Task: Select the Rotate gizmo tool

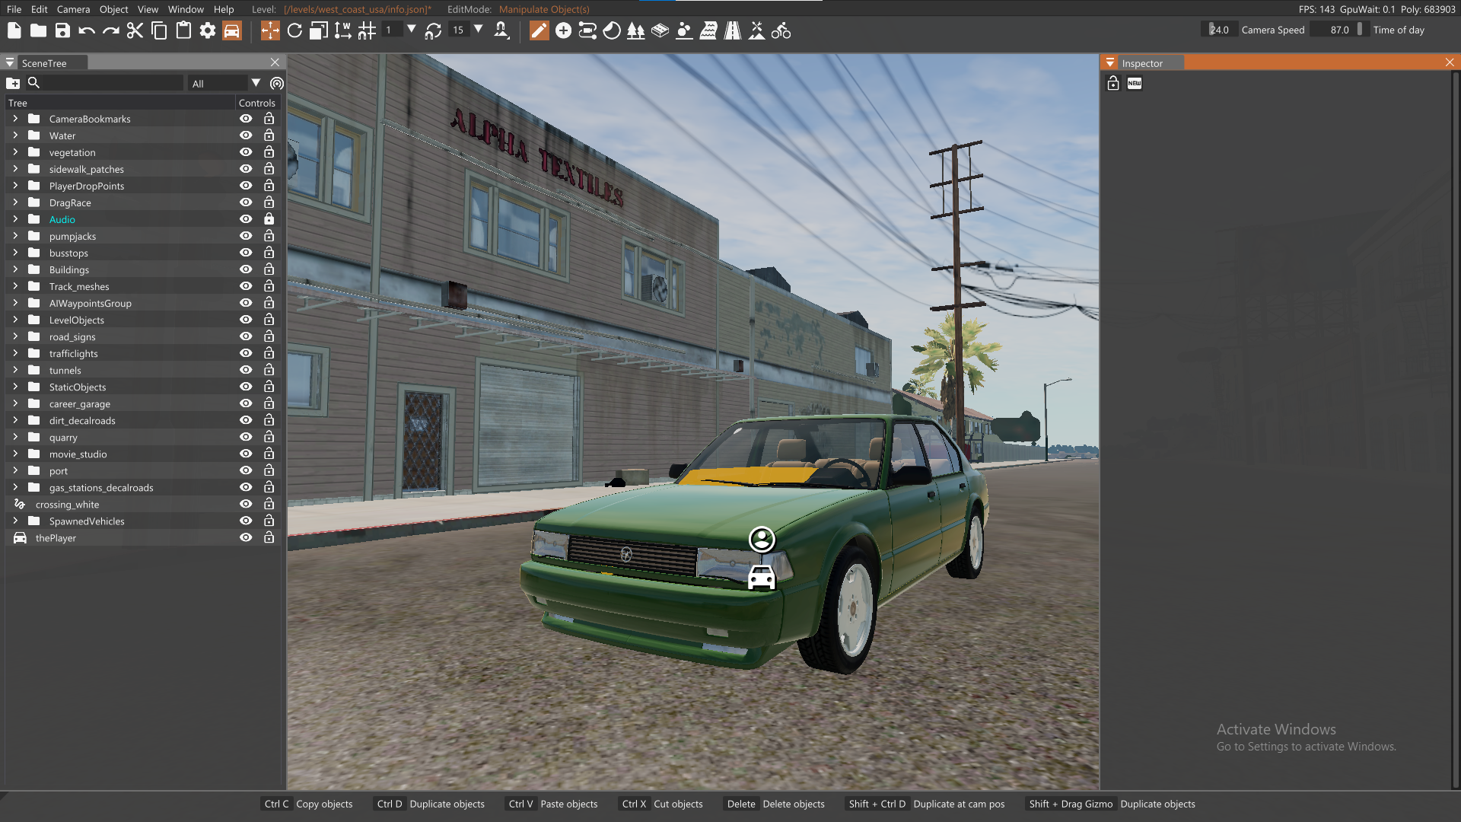Action: point(294,30)
